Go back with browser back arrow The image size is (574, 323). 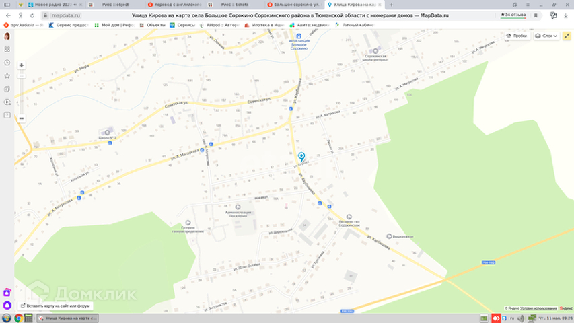[8, 15]
